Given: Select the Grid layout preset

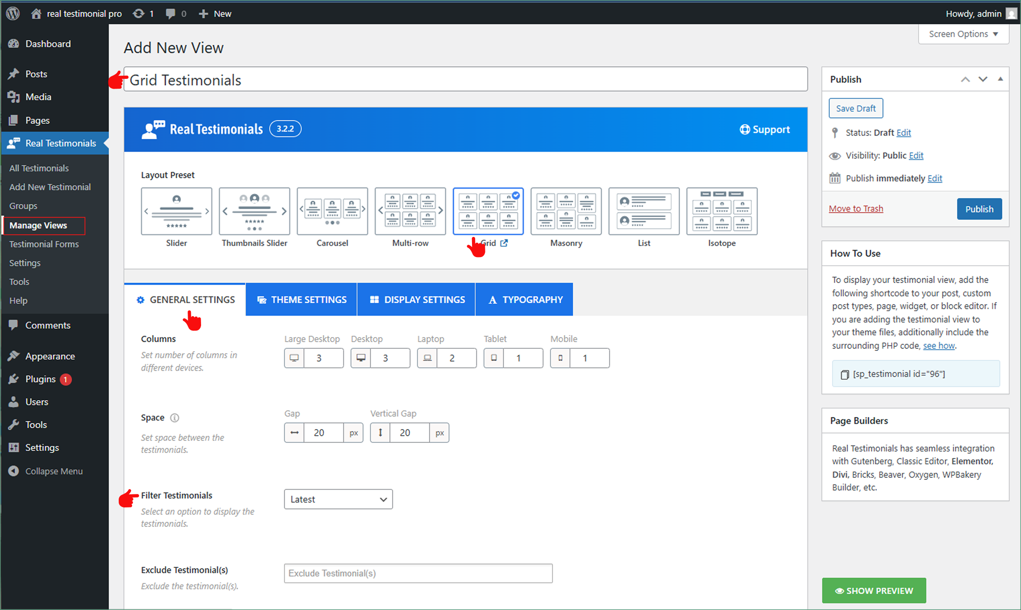Looking at the screenshot, I should 488,211.
